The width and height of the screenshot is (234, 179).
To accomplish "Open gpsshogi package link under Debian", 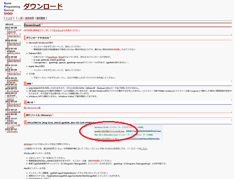I will click(x=53, y=57).
